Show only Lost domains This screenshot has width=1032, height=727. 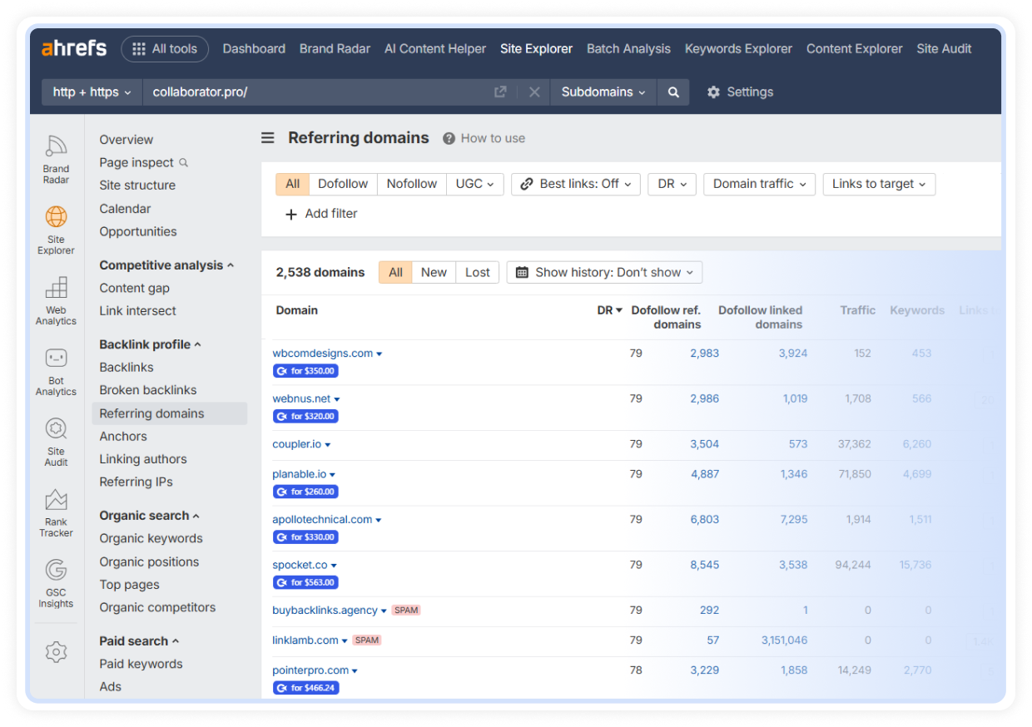point(477,272)
